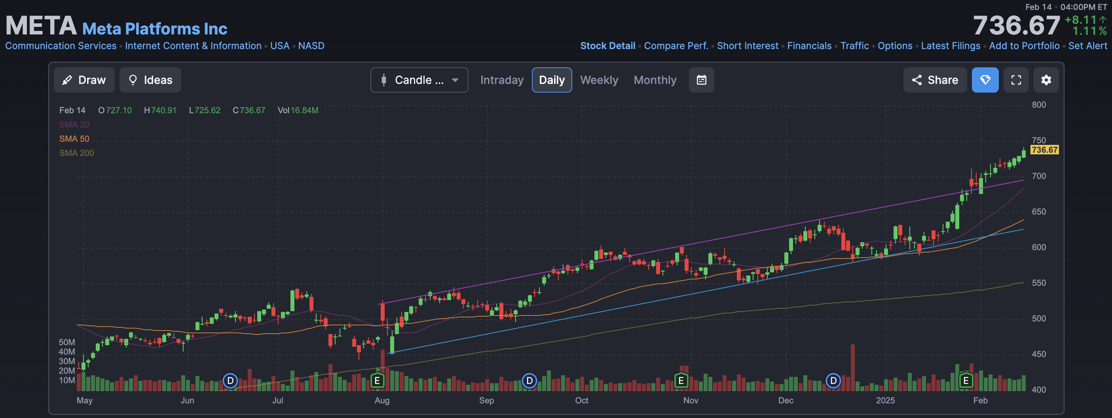Screen dimensions: 1112x418
Task: Click the yellow 736.67 price tag on axis
Action: pyautogui.click(x=1045, y=150)
